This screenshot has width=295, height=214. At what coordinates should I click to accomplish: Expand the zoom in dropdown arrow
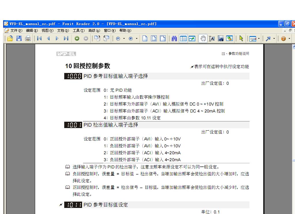tap(137, 38)
